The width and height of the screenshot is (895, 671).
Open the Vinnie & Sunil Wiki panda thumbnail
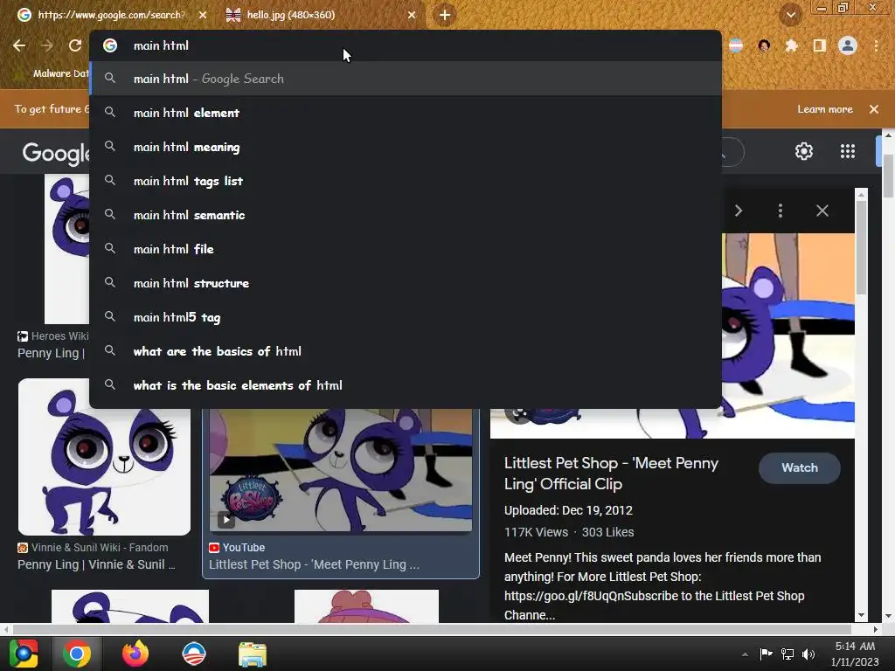105,456
